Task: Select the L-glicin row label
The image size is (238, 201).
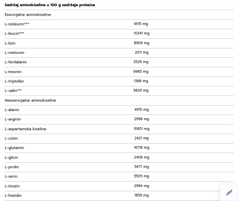Action: point(11,157)
